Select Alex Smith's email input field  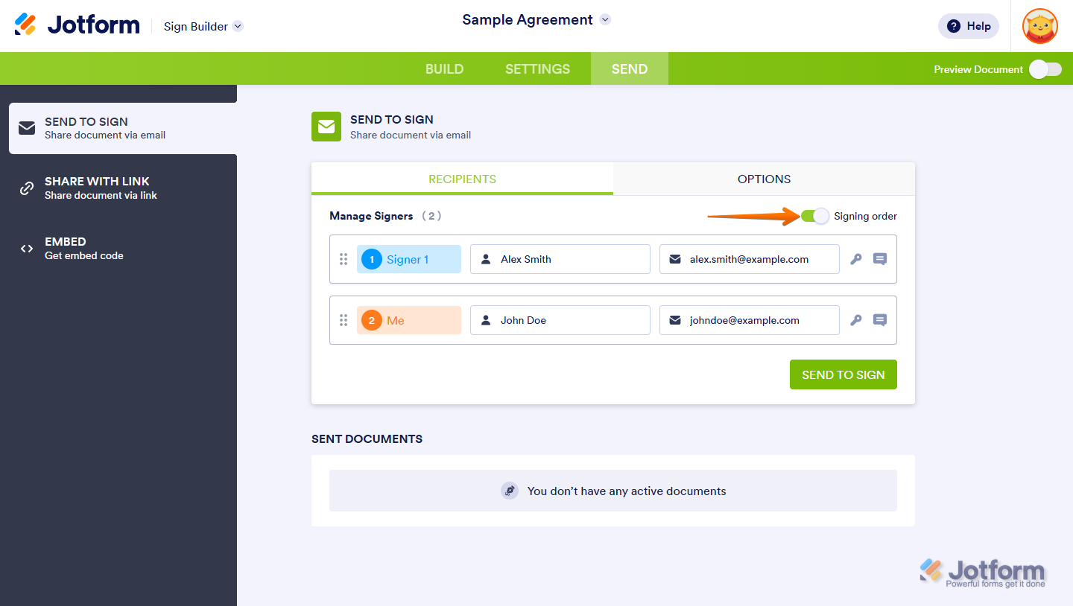coord(749,258)
